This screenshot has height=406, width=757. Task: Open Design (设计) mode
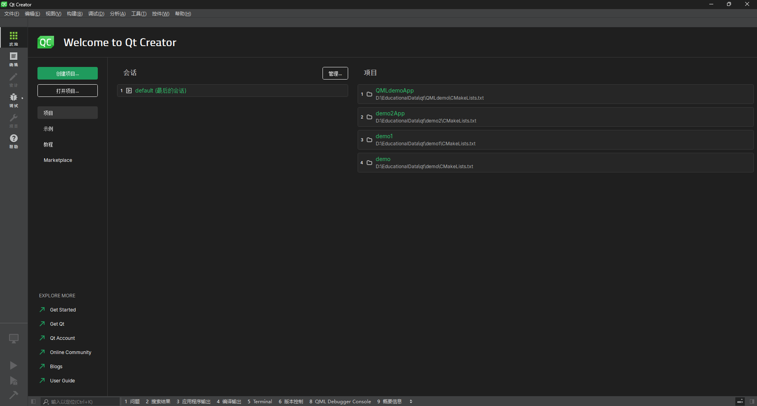[x=14, y=79]
